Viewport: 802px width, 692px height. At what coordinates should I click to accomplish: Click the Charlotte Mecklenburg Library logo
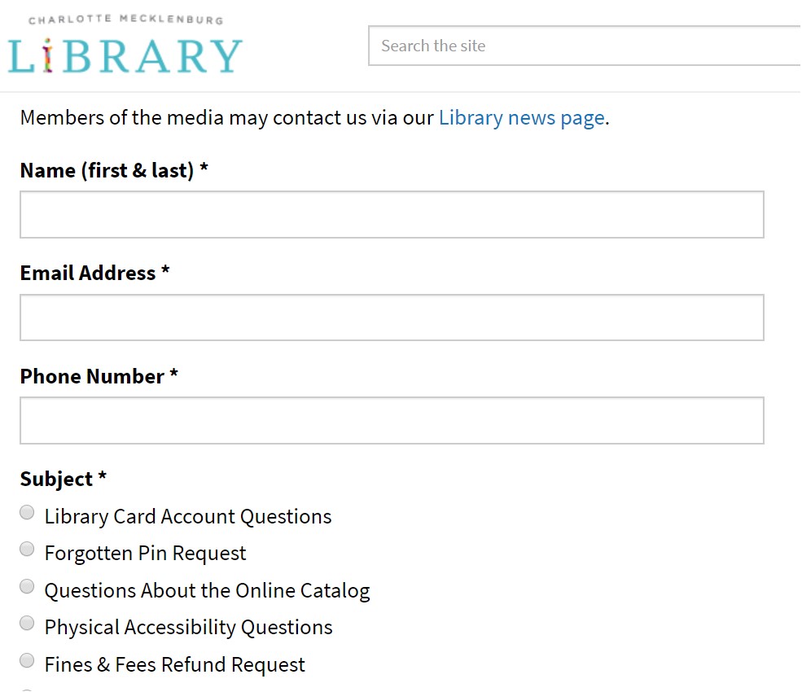[125, 45]
